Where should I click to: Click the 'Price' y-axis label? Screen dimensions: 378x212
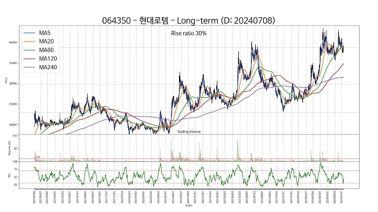point(6,80)
